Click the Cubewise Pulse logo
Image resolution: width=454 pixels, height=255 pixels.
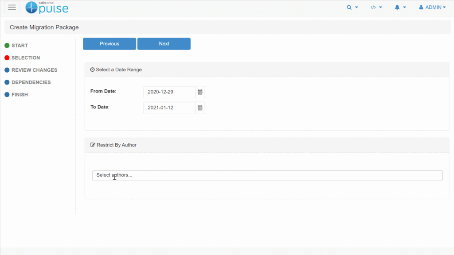point(47,8)
